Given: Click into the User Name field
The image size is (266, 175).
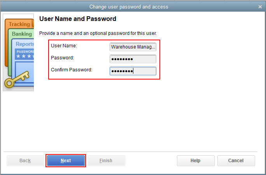Looking at the screenshot, I should 133,47.
